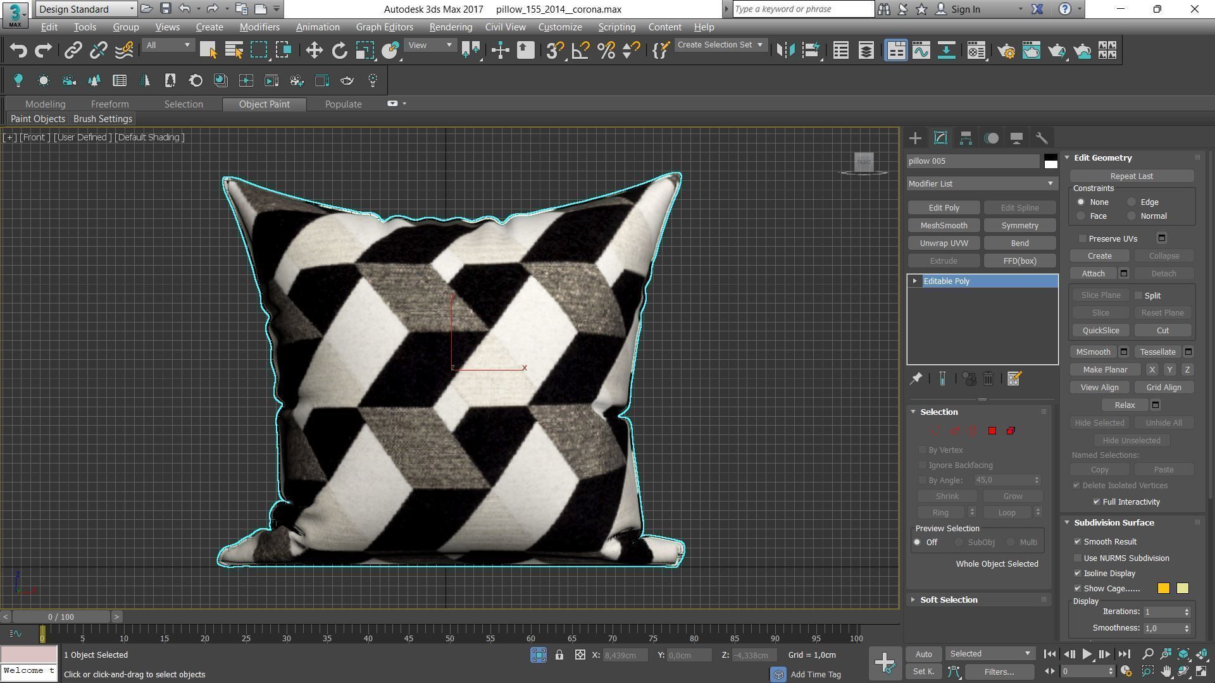Screen dimensions: 1215x683
Task: Open the Curve Editor icon
Action: pyautogui.click(x=921, y=51)
